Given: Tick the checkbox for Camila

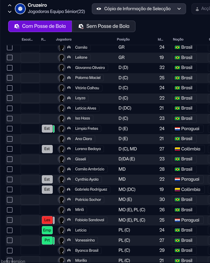Looking at the screenshot, I should pyautogui.click(x=10, y=48).
